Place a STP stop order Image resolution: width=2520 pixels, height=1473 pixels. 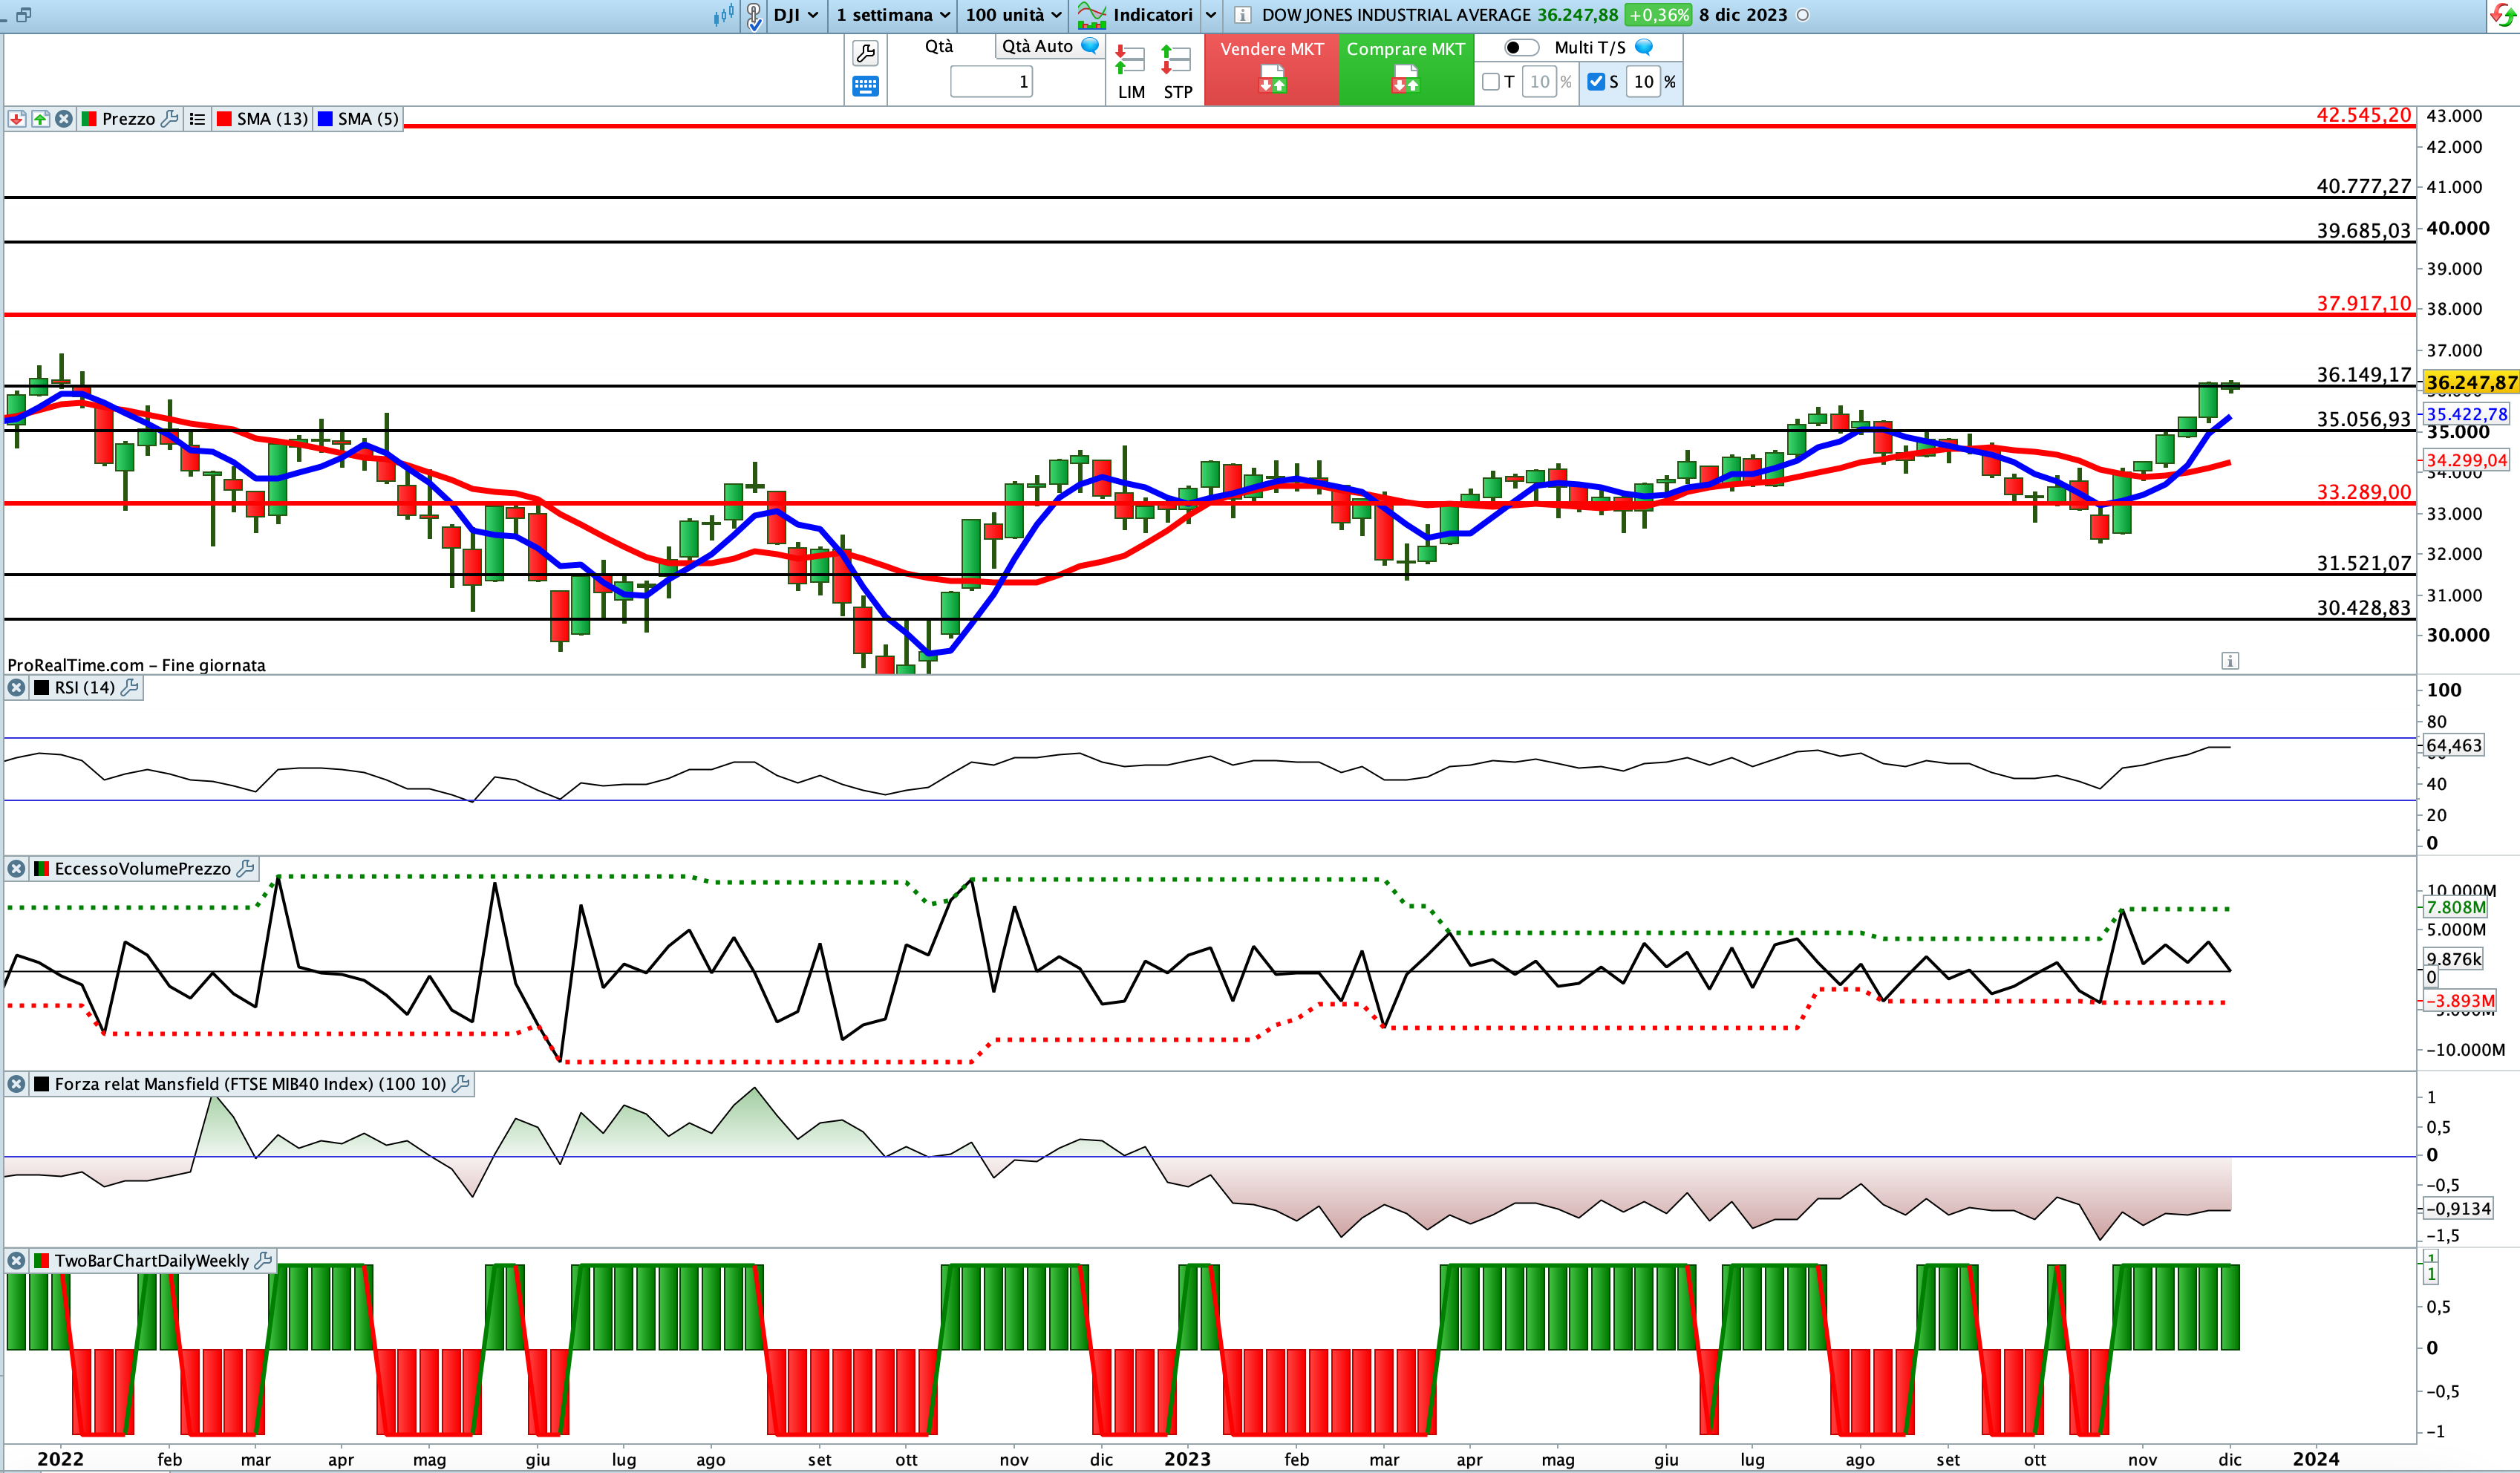[x=1177, y=72]
